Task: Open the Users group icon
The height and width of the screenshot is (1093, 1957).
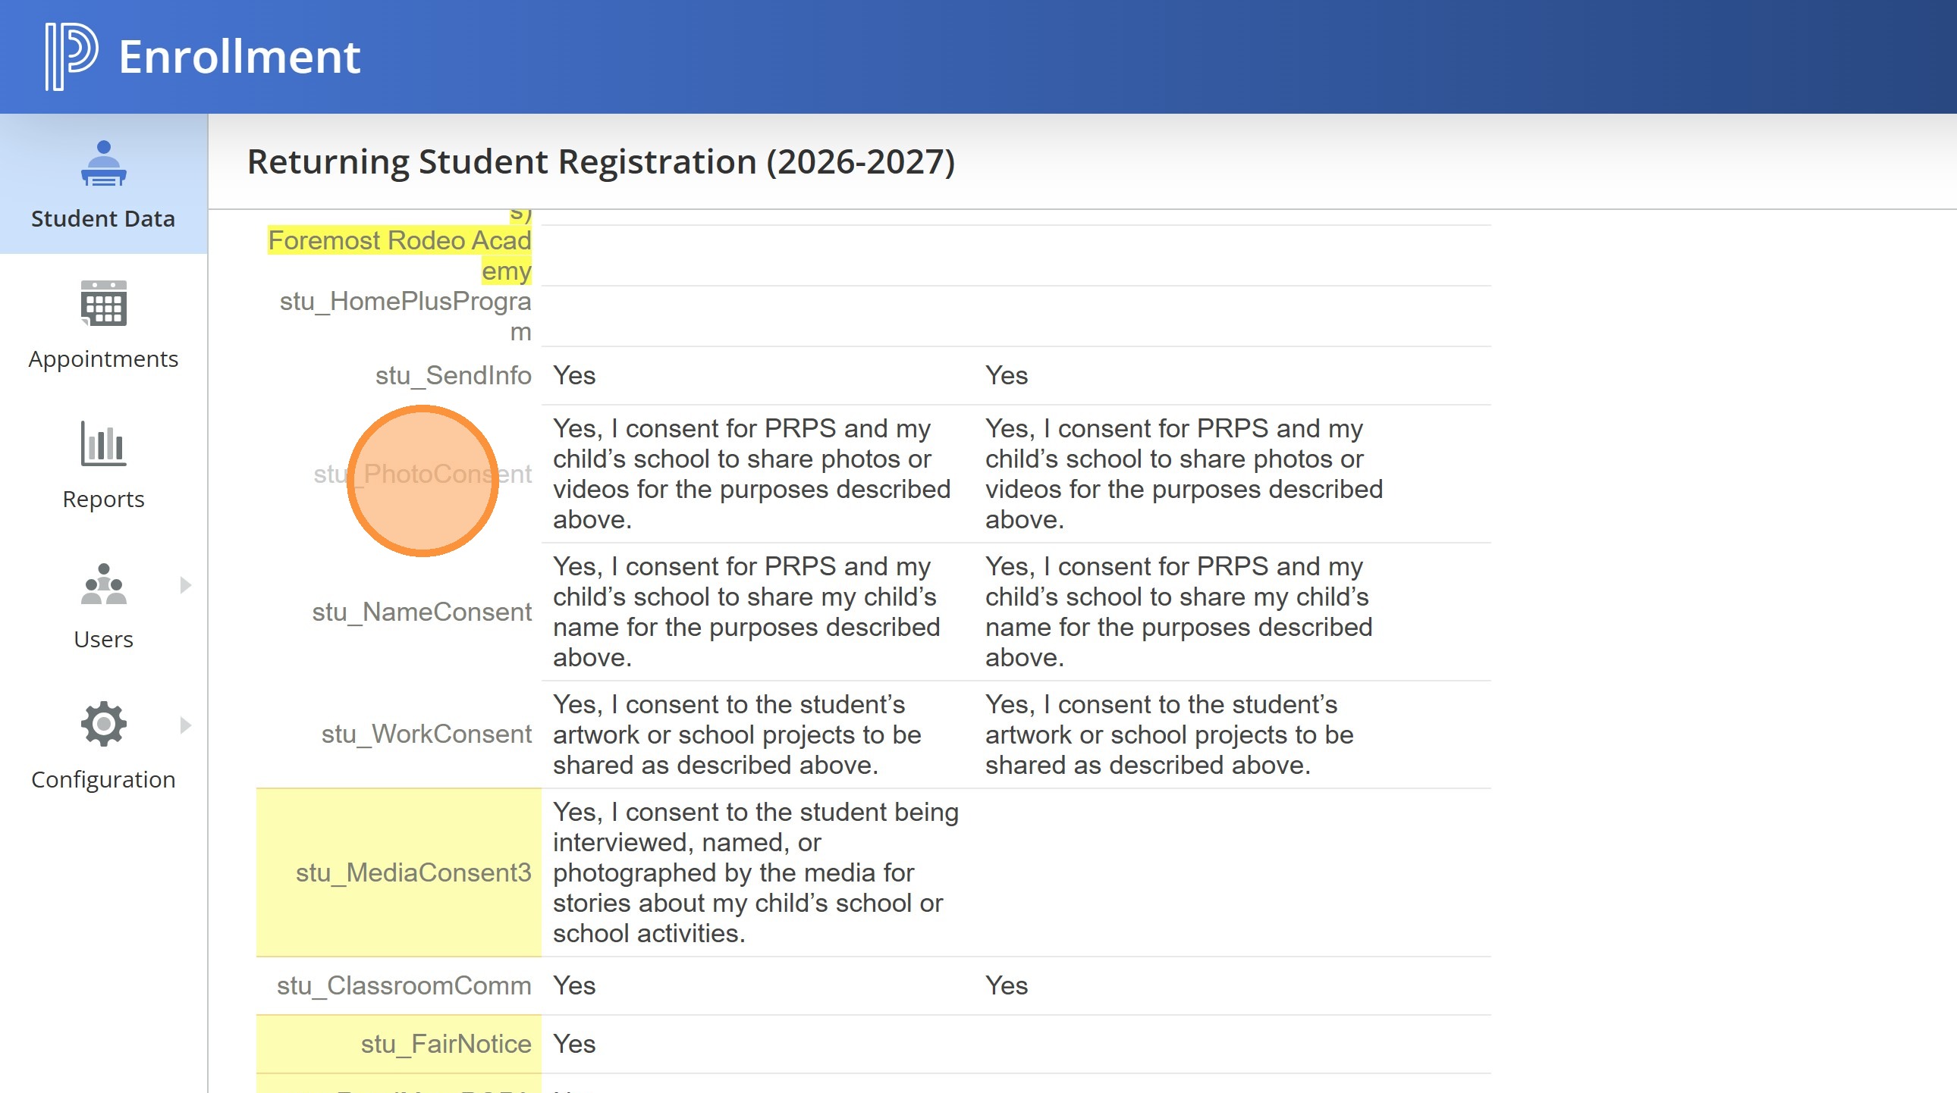Action: click(103, 584)
